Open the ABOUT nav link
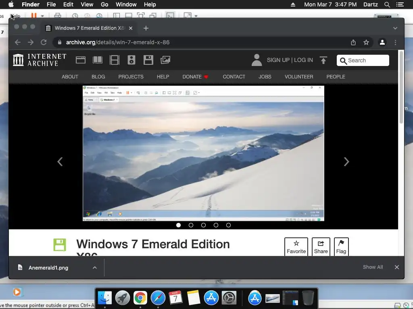Viewport: 413px width, 309px height. [70, 77]
